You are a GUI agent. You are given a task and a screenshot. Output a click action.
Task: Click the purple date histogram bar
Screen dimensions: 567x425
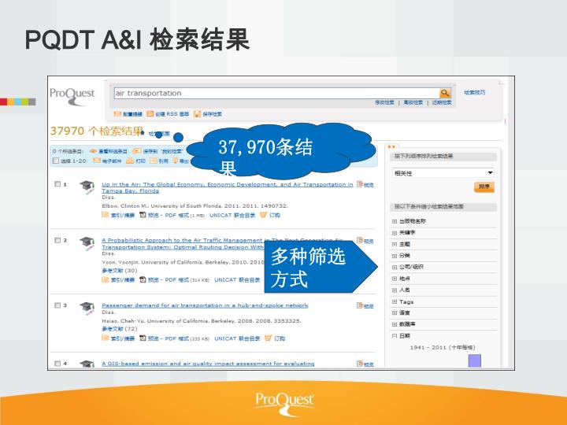click(474, 360)
